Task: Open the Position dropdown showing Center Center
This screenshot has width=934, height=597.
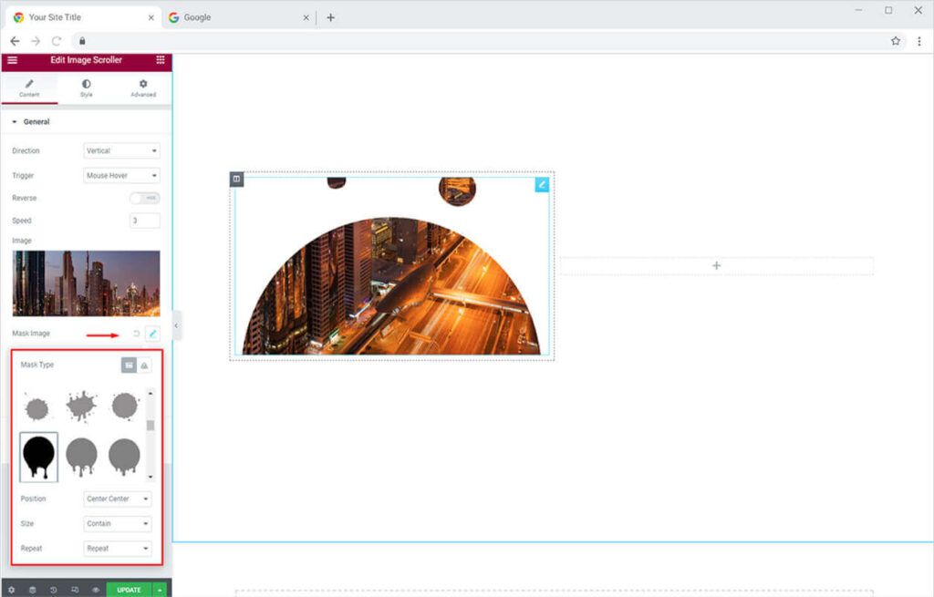Action: click(x=118, y=499)
